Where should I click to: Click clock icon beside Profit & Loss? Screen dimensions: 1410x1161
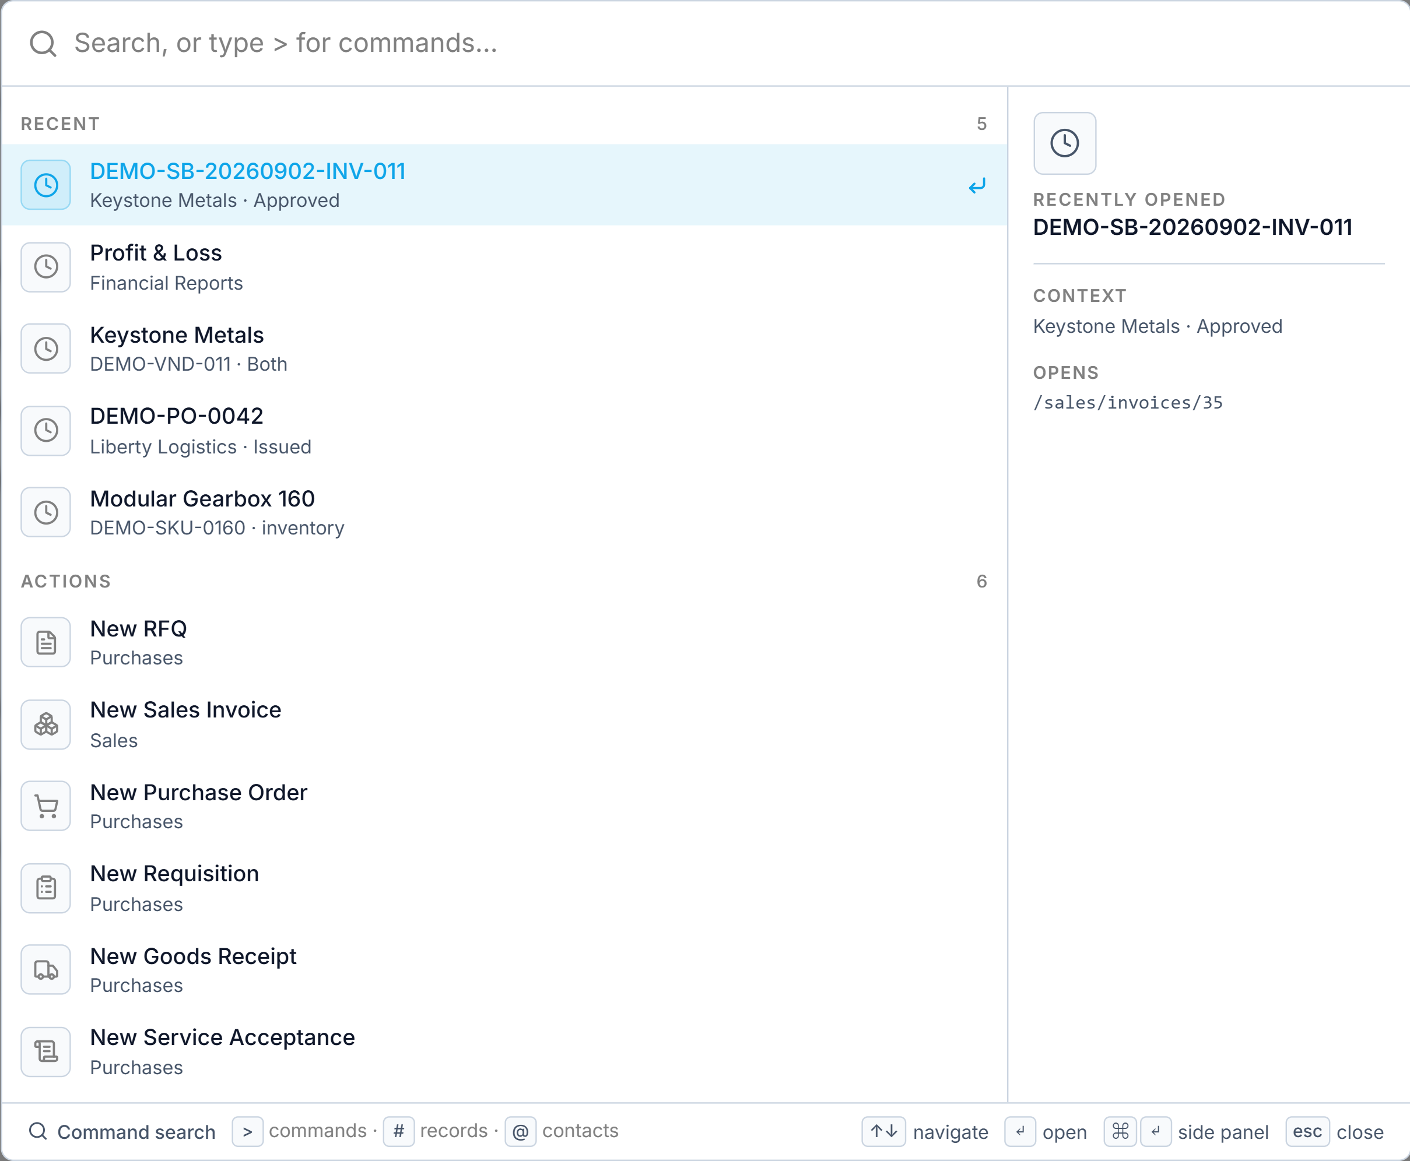45,267
